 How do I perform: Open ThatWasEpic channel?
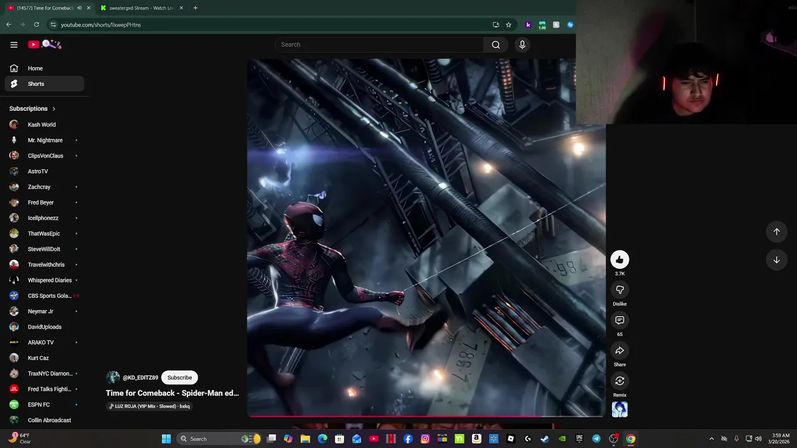pos(44,233)
